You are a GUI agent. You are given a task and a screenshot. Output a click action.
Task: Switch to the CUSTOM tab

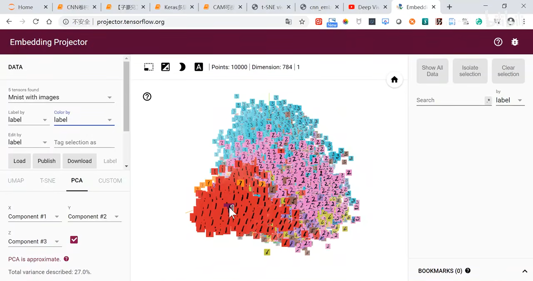tap(110, 180)
